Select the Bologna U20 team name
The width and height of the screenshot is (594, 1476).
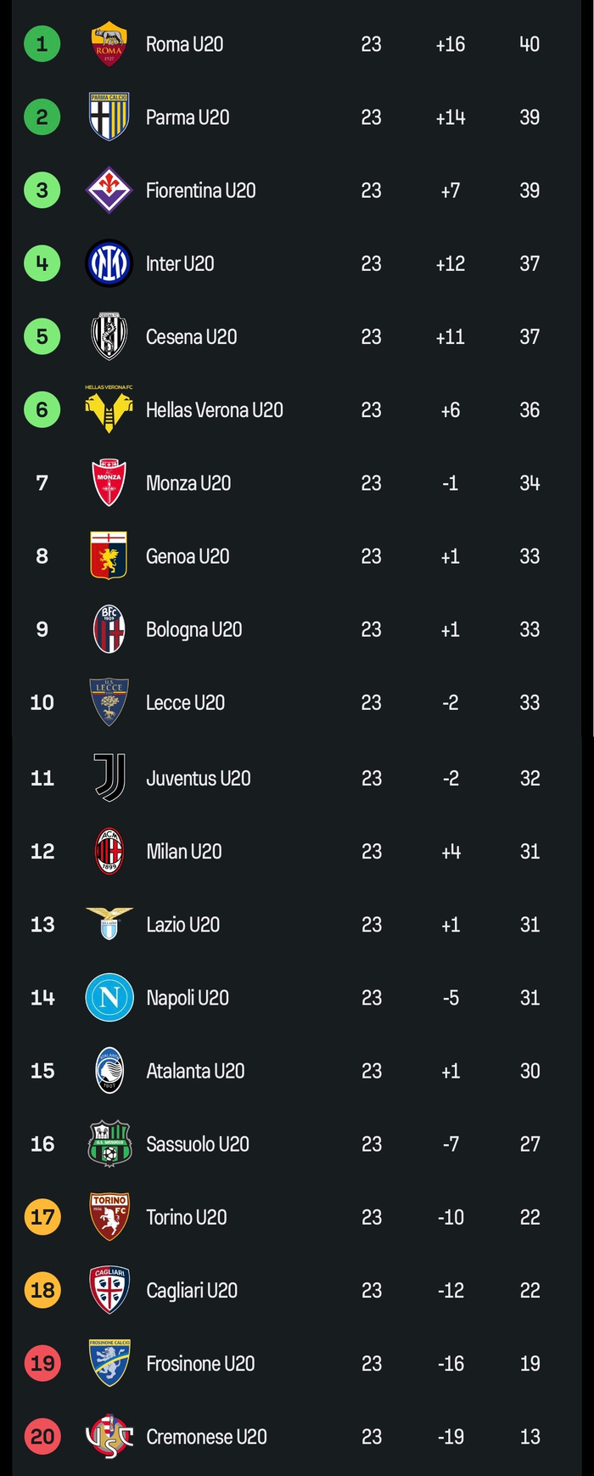pyautogui.click(x=193, y=629)
